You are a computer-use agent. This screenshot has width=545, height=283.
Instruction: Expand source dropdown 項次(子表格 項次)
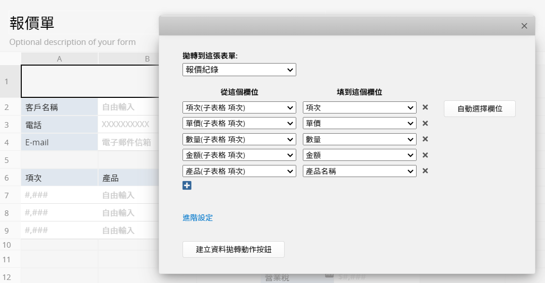pyautogui.click(x=239, y=107)
